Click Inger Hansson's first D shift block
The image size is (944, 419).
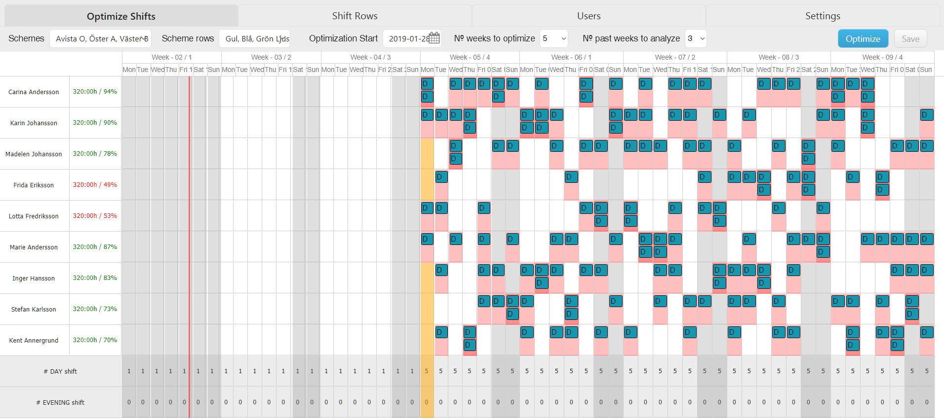click(x=441, y=270)
